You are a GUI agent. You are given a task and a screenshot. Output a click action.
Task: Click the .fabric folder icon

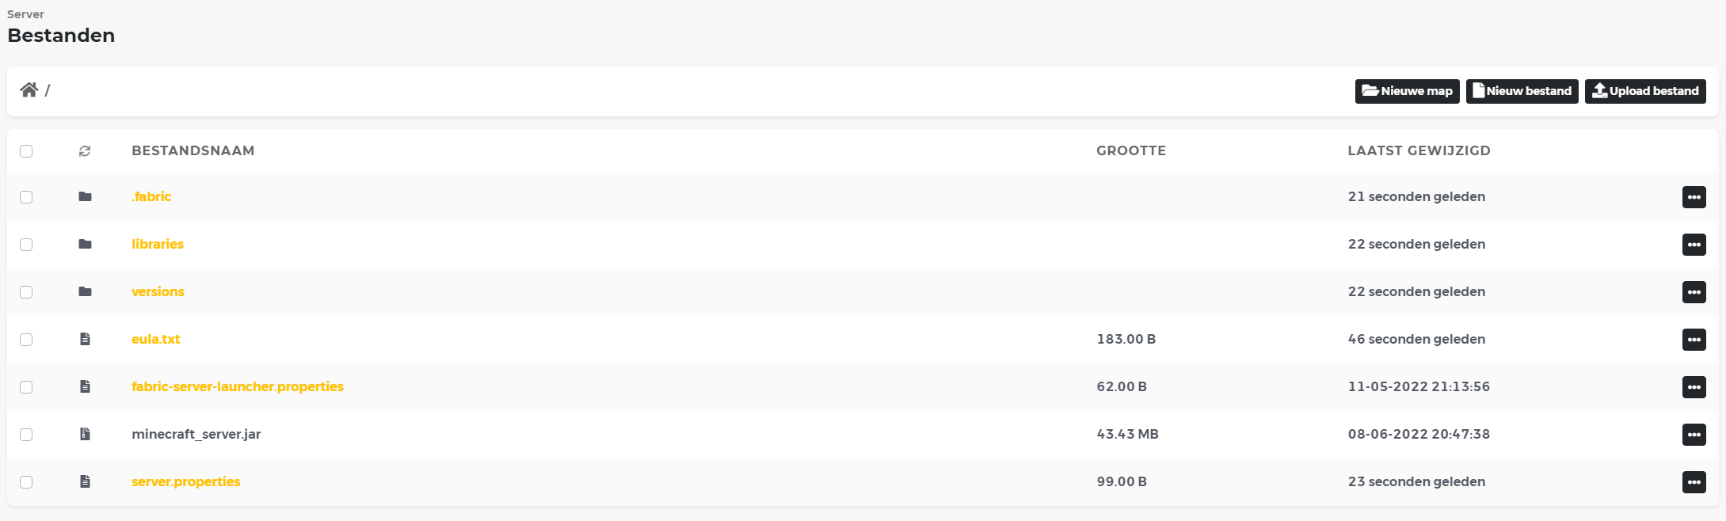pos(85,197)
